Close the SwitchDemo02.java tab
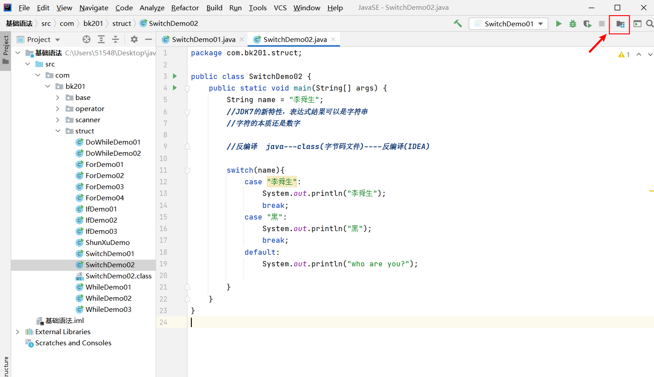Screen dimensions: 654x377 333,39
